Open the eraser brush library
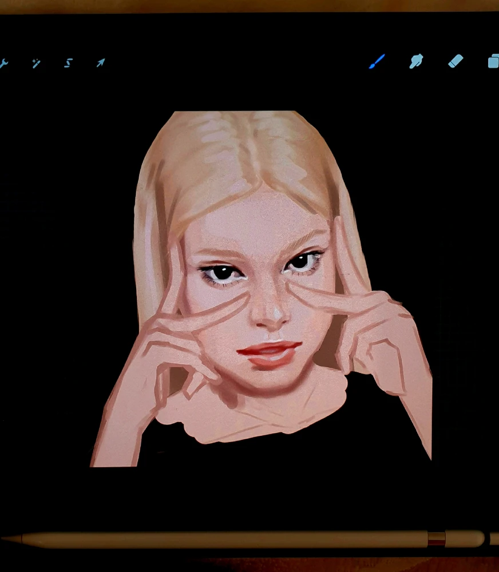499x572 pixels. [456, 61]
